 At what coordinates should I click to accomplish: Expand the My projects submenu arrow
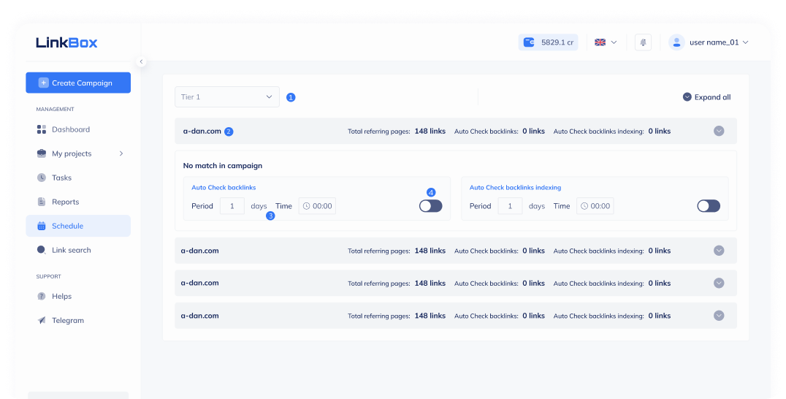tap(121, 153)
